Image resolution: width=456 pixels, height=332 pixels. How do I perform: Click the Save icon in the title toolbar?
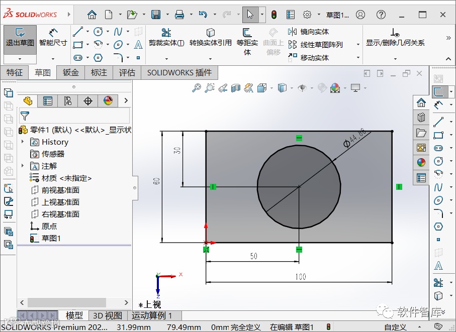click(156, 14)
